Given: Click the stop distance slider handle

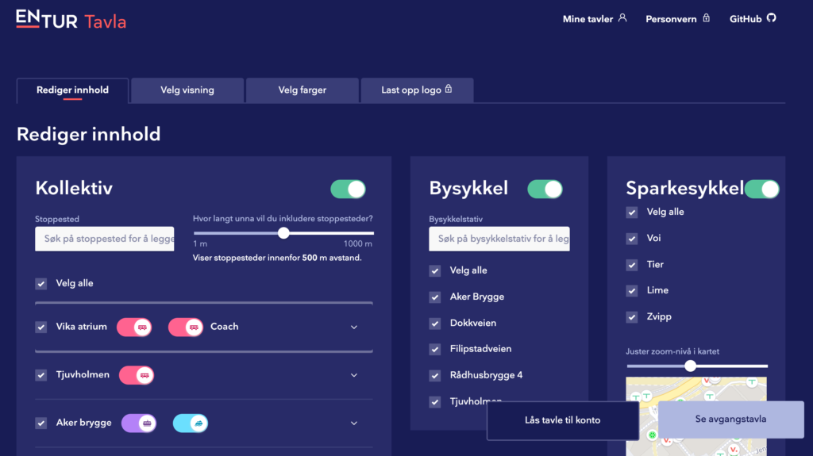Looking at the screenshot, I should pyautogui.click(x=283, y=233).
